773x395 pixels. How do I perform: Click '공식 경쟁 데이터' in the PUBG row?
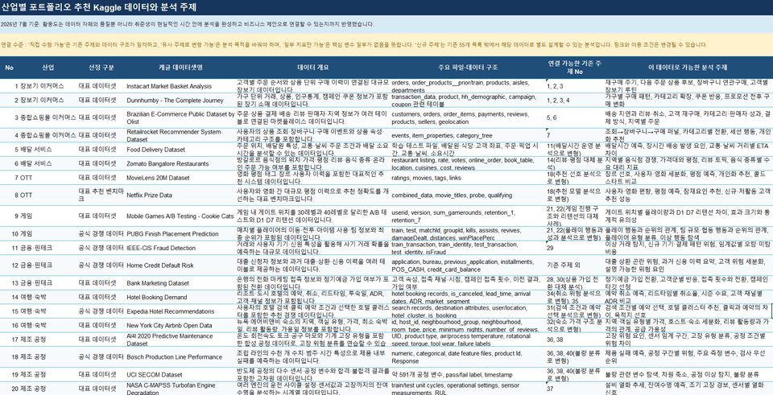pyautogui.click(x=101, y=234)
